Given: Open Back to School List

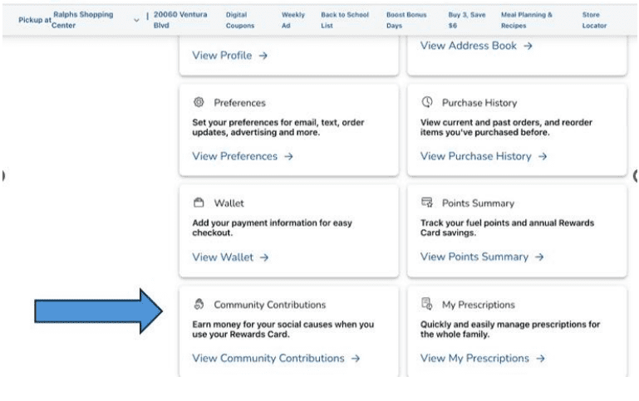Looking at the screenshot, I should tap(345, 20).
